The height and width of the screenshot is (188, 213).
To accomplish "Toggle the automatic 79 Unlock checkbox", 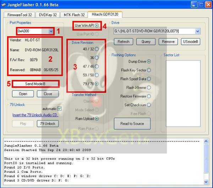I will click(60, 108).
